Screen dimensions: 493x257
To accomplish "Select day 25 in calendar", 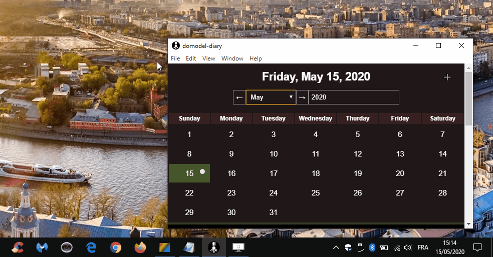I will (x=316, y=192).
